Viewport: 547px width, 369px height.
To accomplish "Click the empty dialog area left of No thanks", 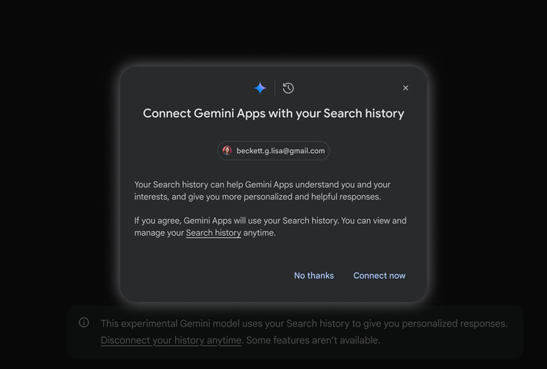I will coord(205,275).
